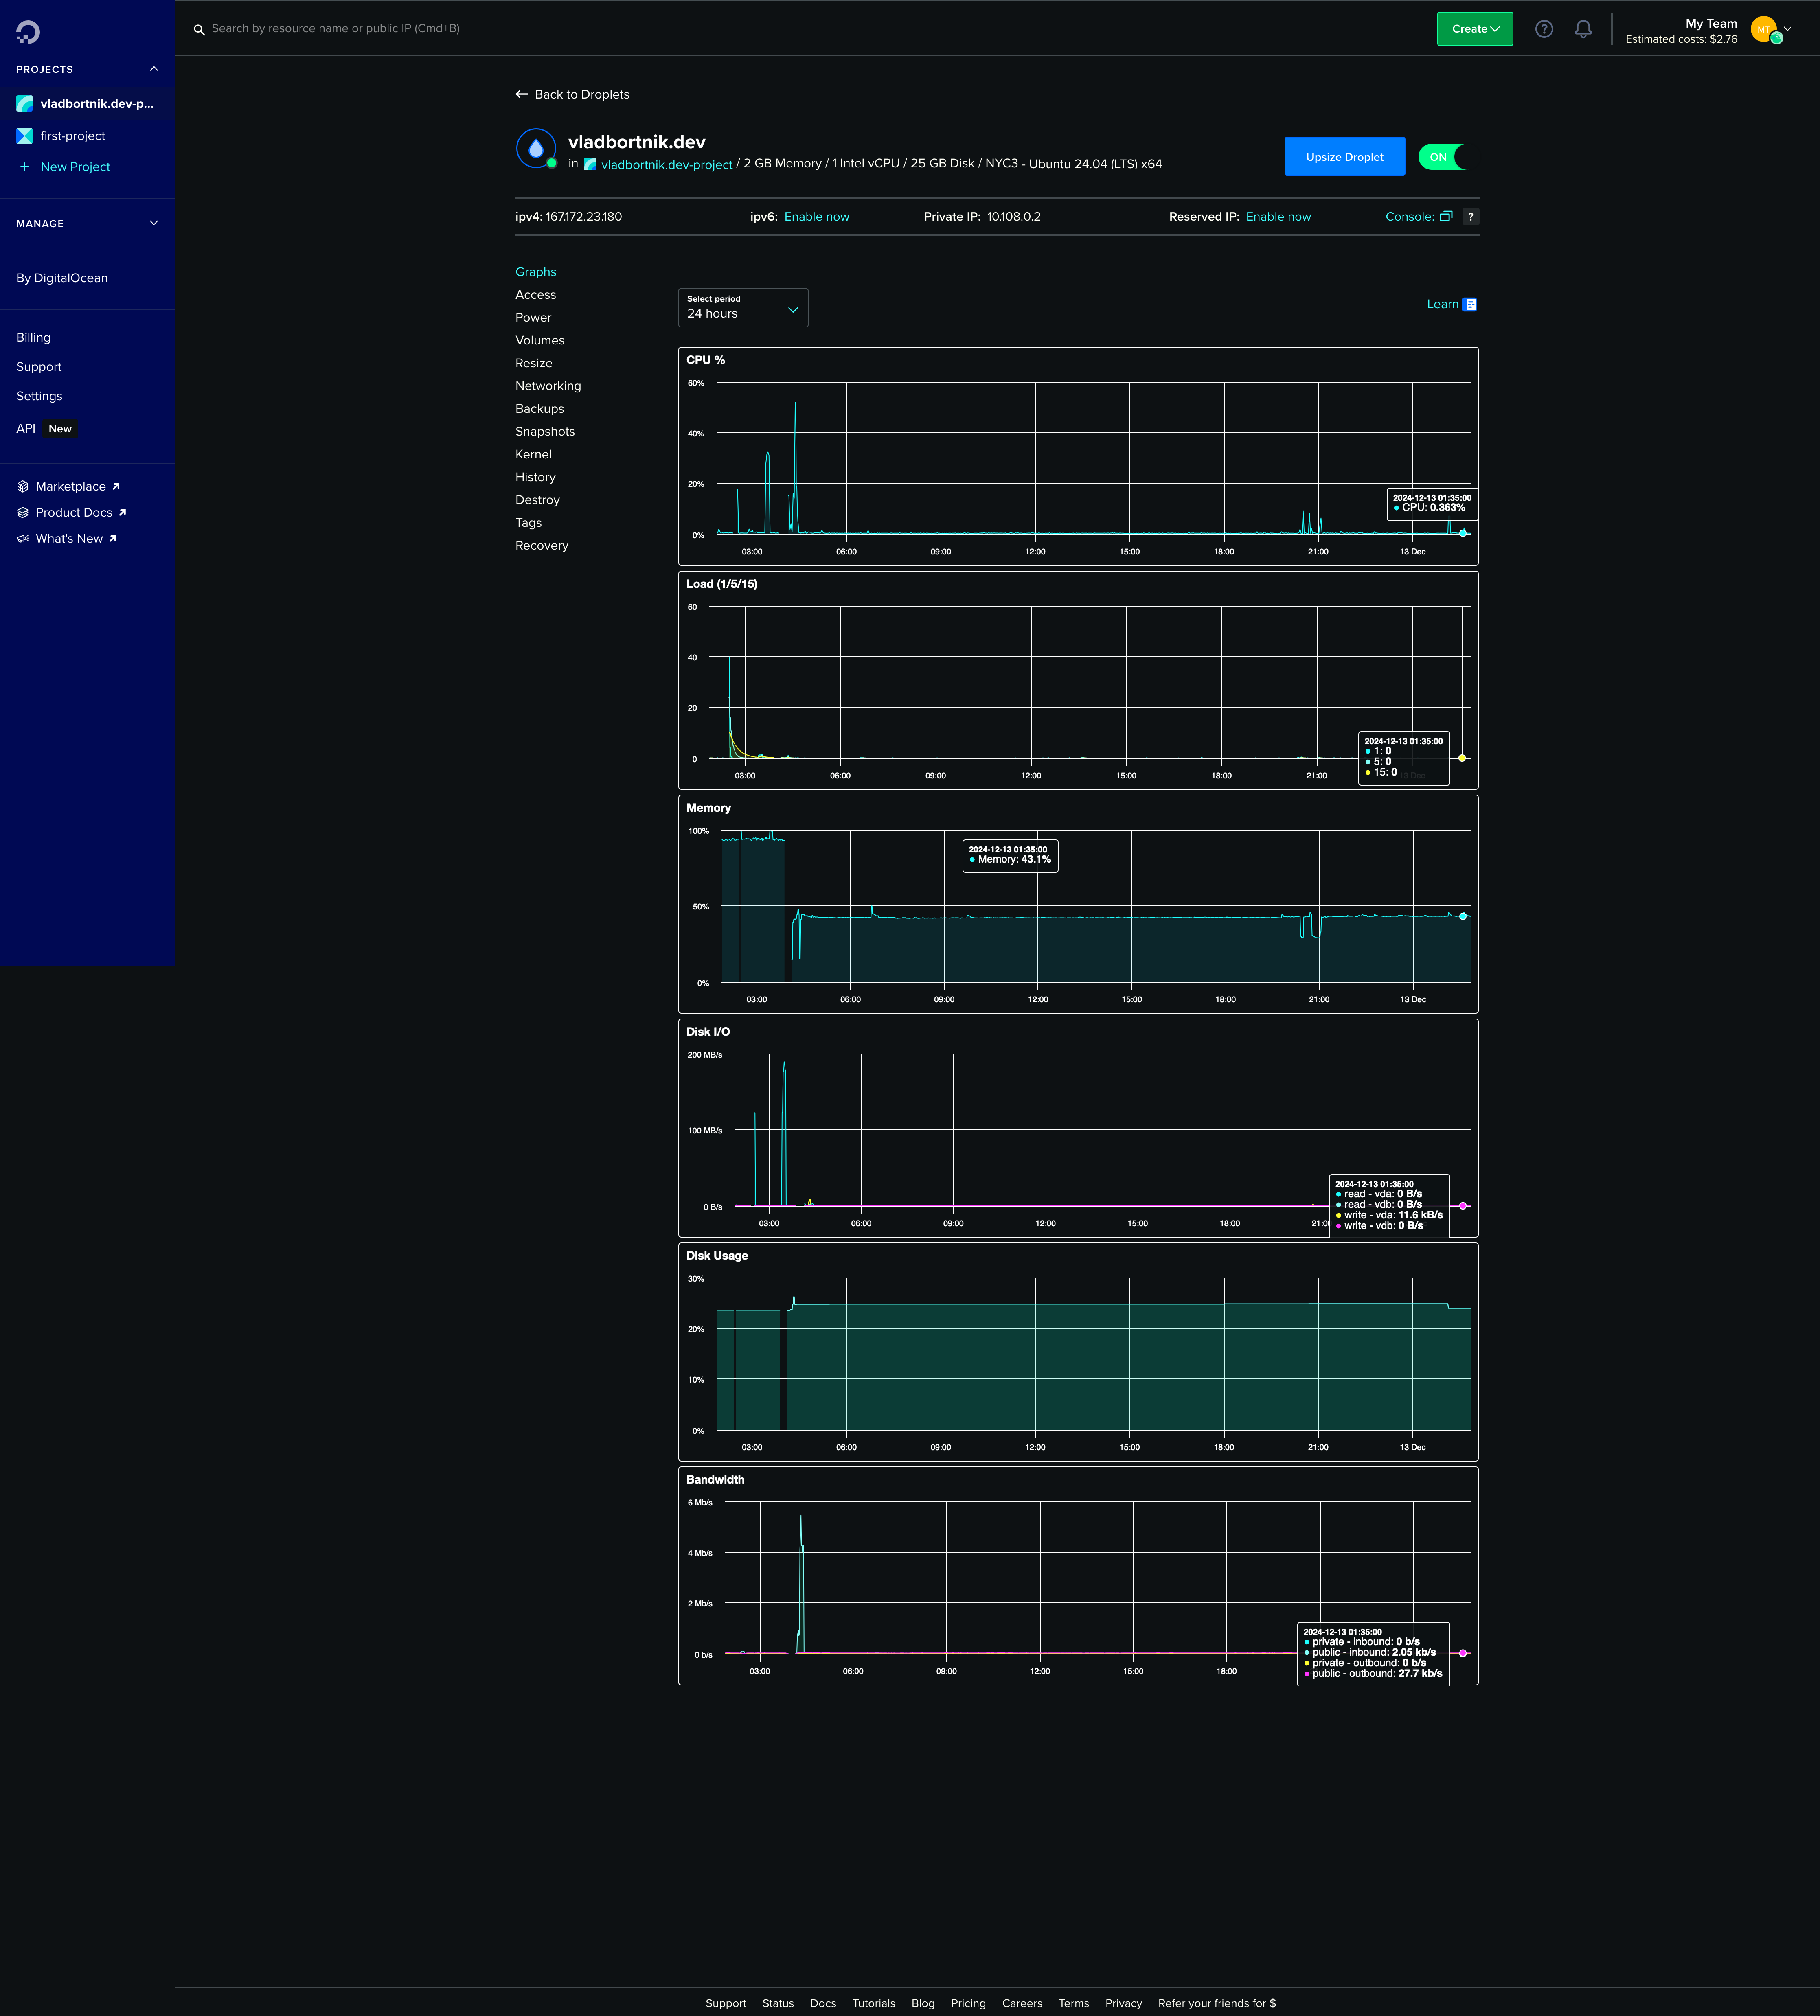Click the Marketplace navigation icon
The width and height of the screenshot is (1820, 2016).
pyautogui.click(x=23, y=486)
